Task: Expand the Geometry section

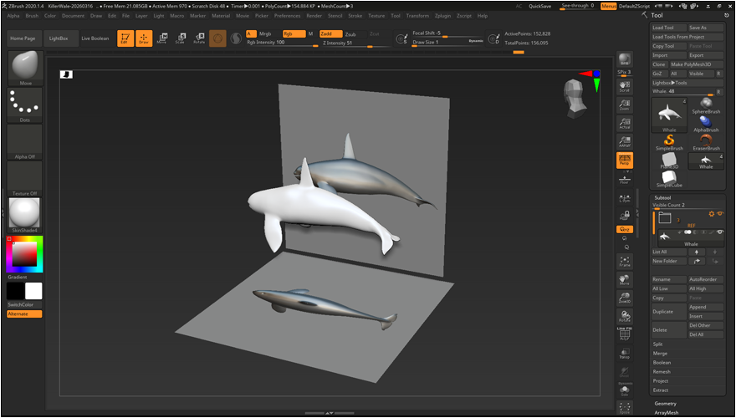Action: (x=666, y=403)
